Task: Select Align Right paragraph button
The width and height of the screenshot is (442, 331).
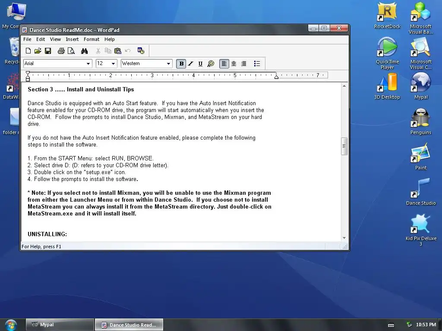Action: (x=243, y=64)
